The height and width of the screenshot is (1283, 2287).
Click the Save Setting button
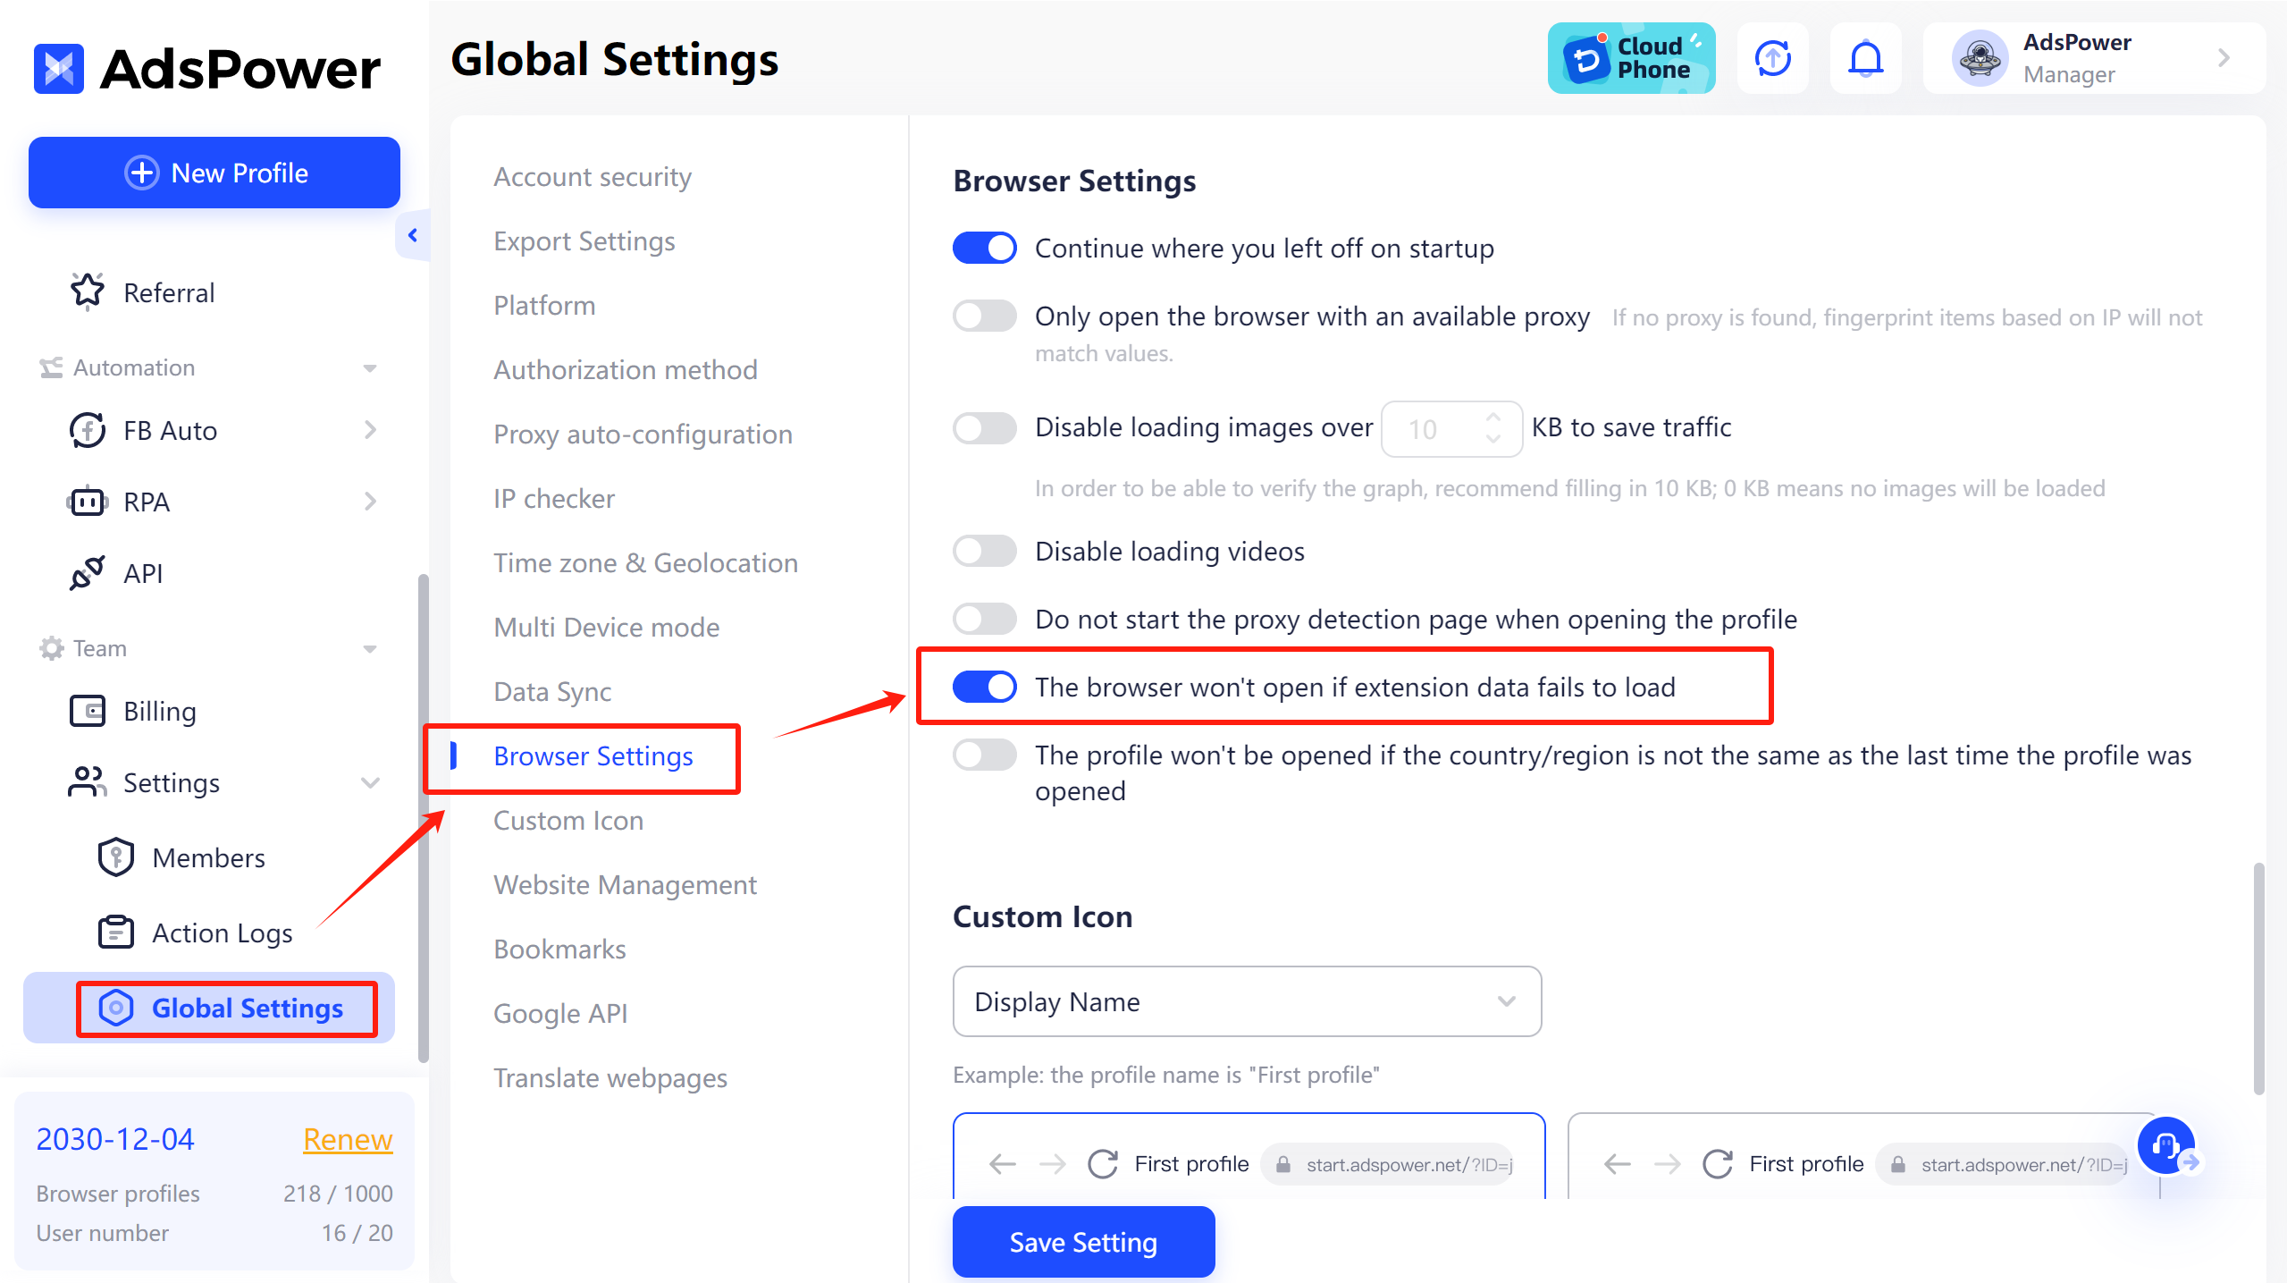click(1084, 1242)
